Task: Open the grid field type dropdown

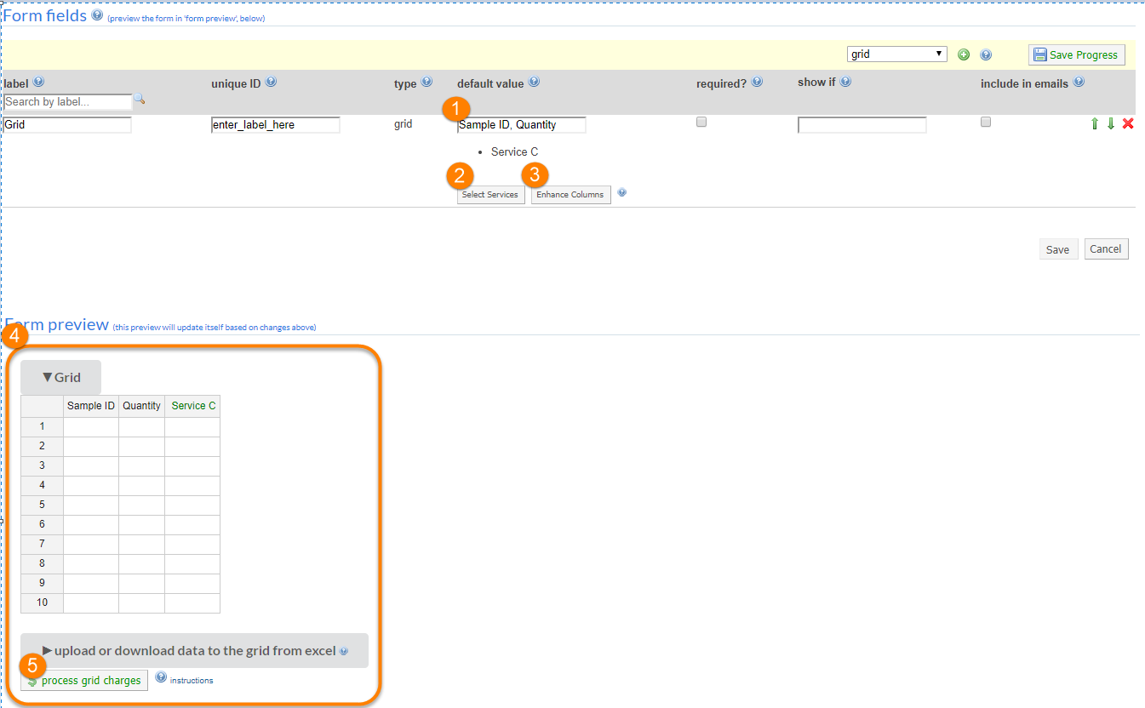Action: (x=897, y=54)
